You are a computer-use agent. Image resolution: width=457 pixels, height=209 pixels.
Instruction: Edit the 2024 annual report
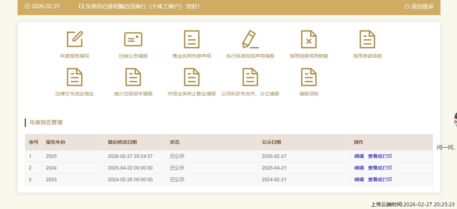359,168
